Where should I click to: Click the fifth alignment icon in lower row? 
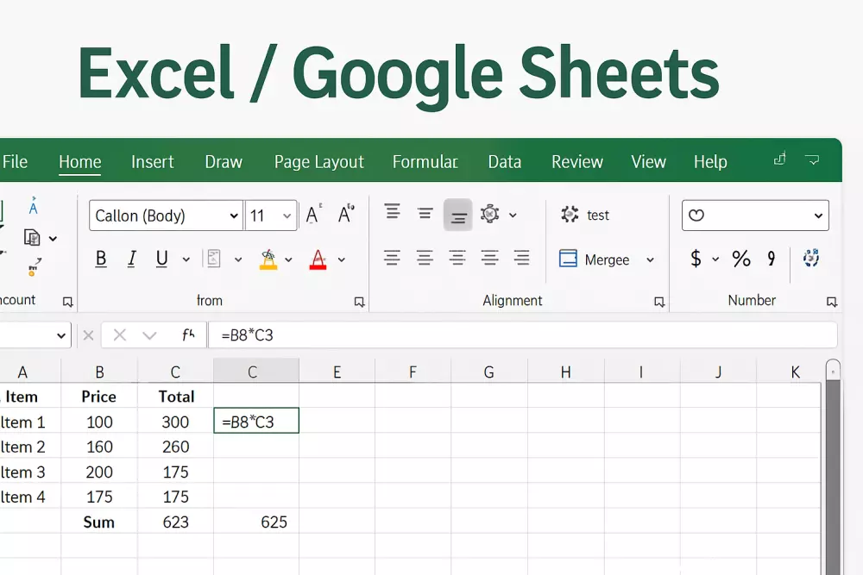tap(521, 257)
